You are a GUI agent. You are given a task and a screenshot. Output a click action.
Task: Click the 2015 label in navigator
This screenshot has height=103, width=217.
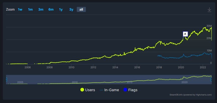coord(130,82)
